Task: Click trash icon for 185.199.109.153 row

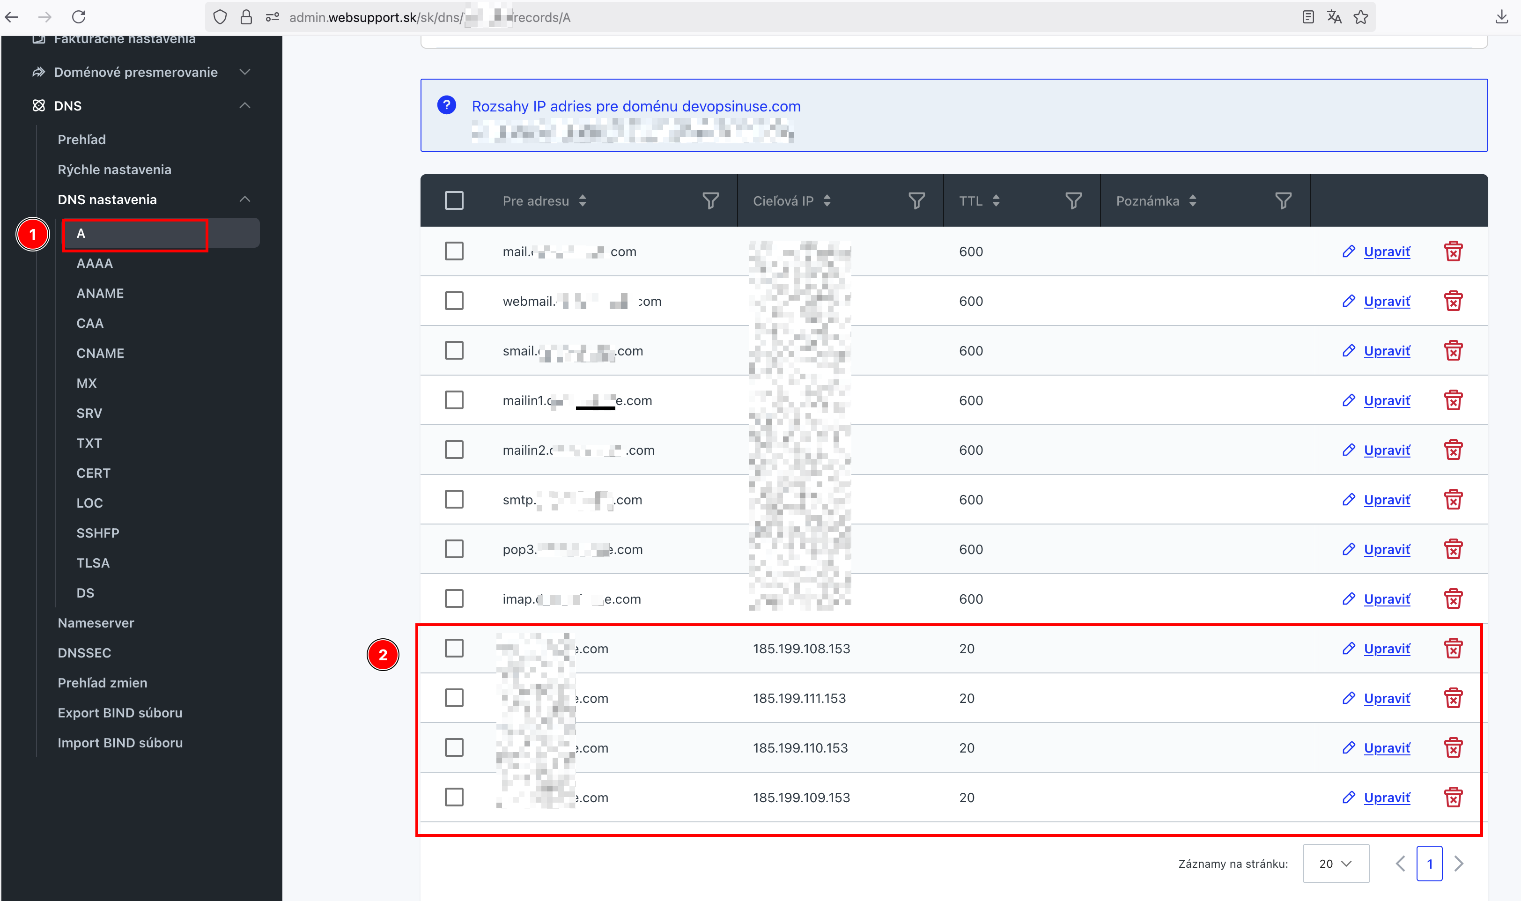Action: click(1453, 797)
